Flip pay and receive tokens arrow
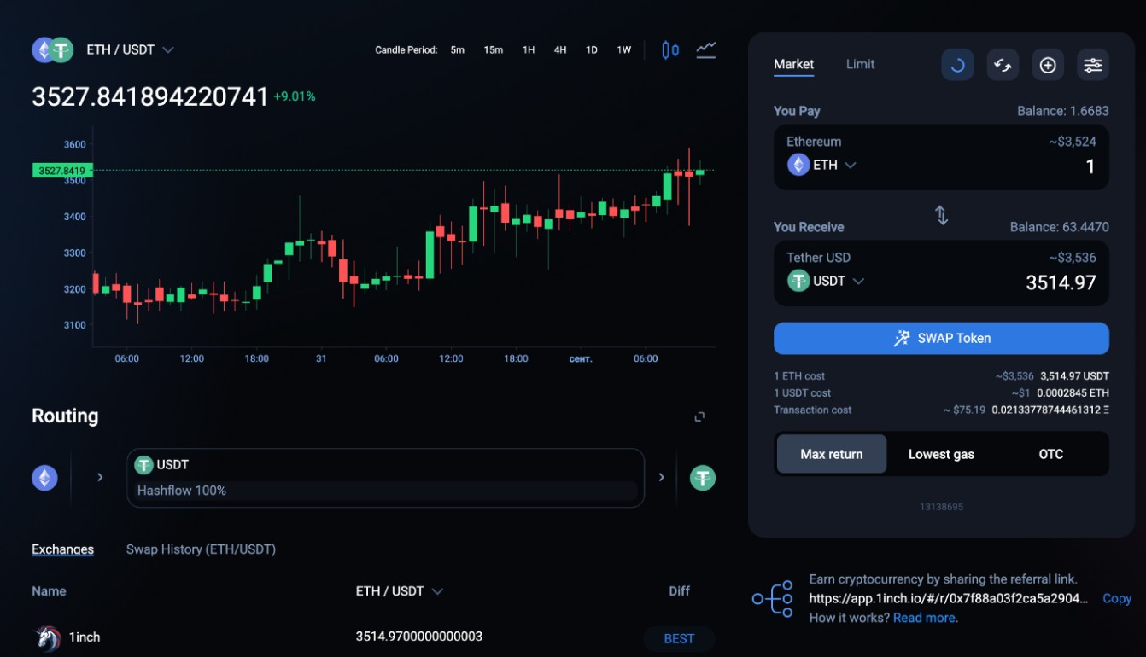Image resolution: width=1146 pixels, height=657 pixels. point(941,215)
